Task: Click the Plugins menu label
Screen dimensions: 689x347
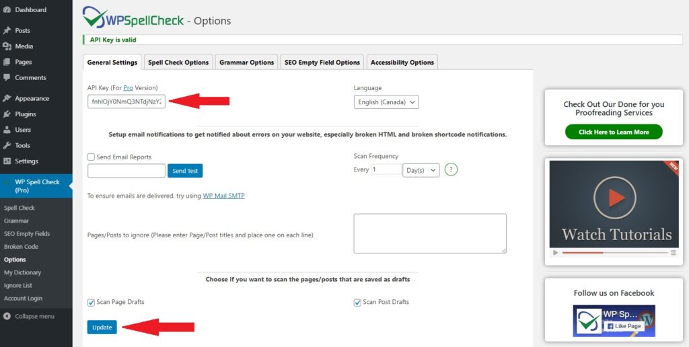Action: click(26, 114)
